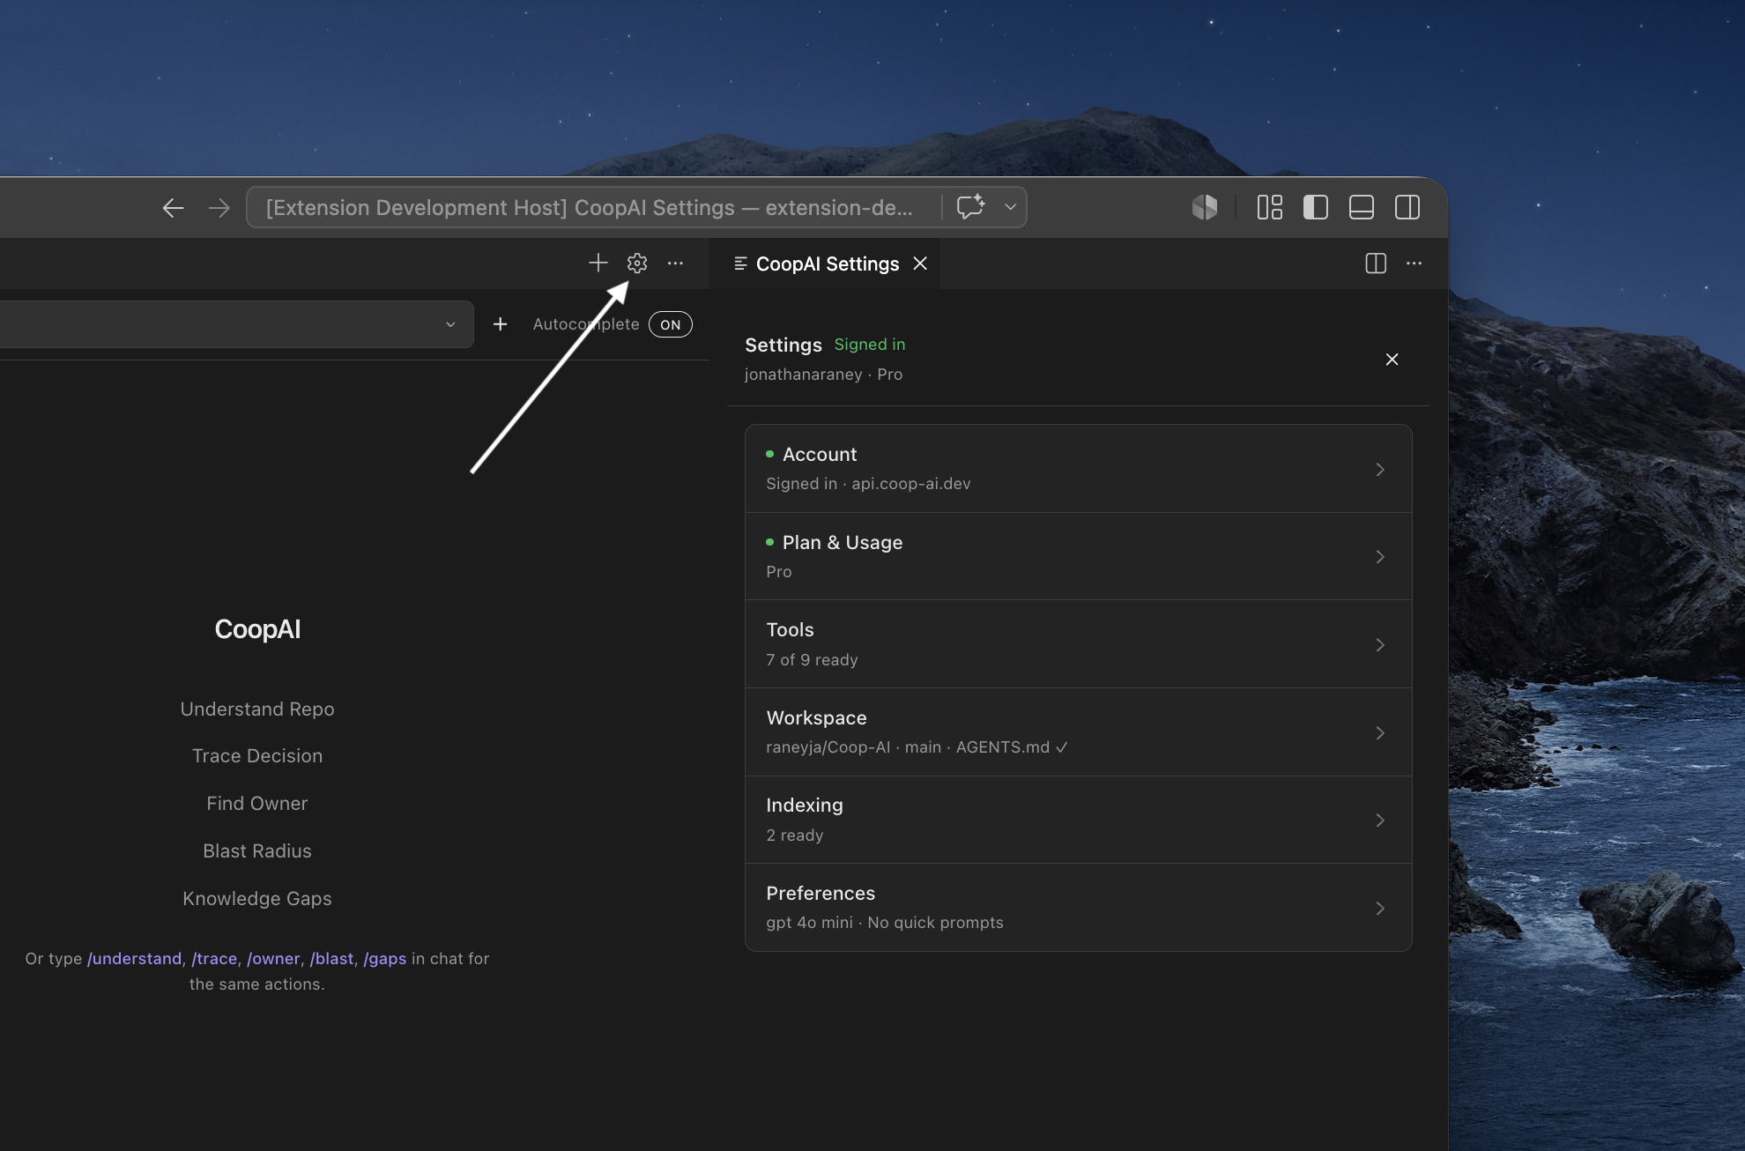Open the Plan & Usage row
Image resolution: width=1745 pixels, height=1151 pixels.
[x=1079, y=556]
